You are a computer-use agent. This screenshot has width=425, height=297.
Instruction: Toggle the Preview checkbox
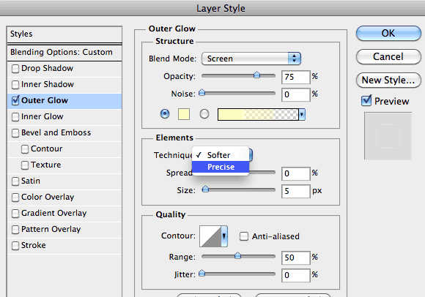point(366,101)
